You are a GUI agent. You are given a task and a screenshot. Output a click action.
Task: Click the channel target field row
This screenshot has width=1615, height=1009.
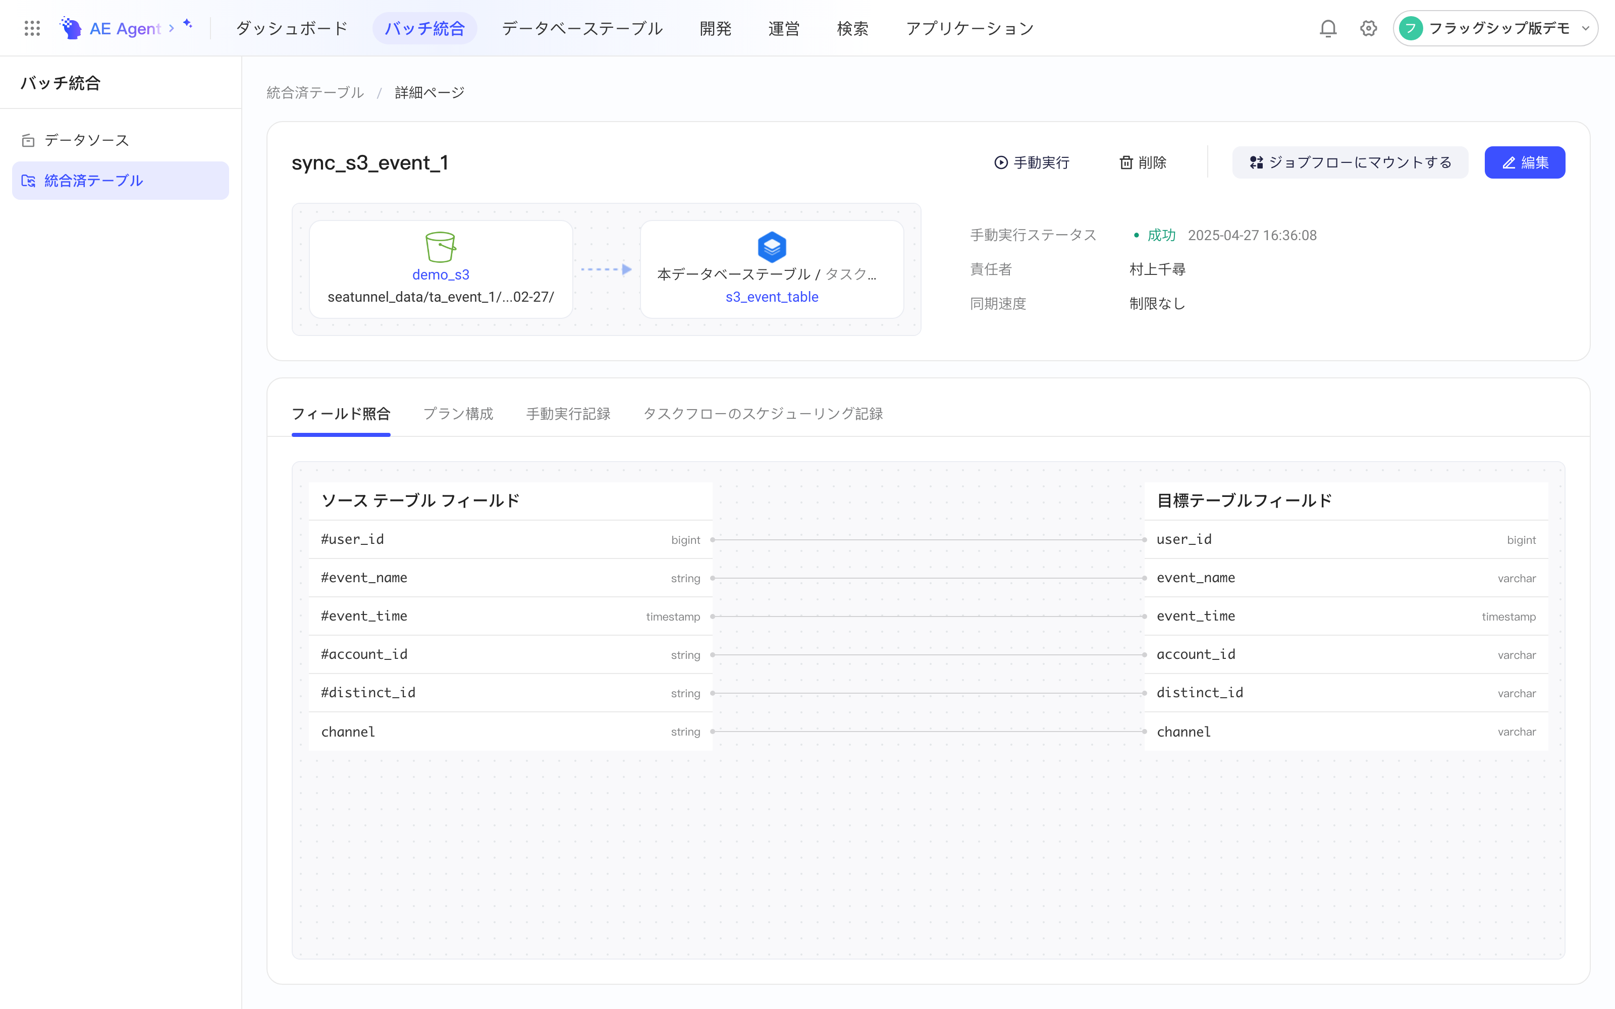pos(1346,732)
